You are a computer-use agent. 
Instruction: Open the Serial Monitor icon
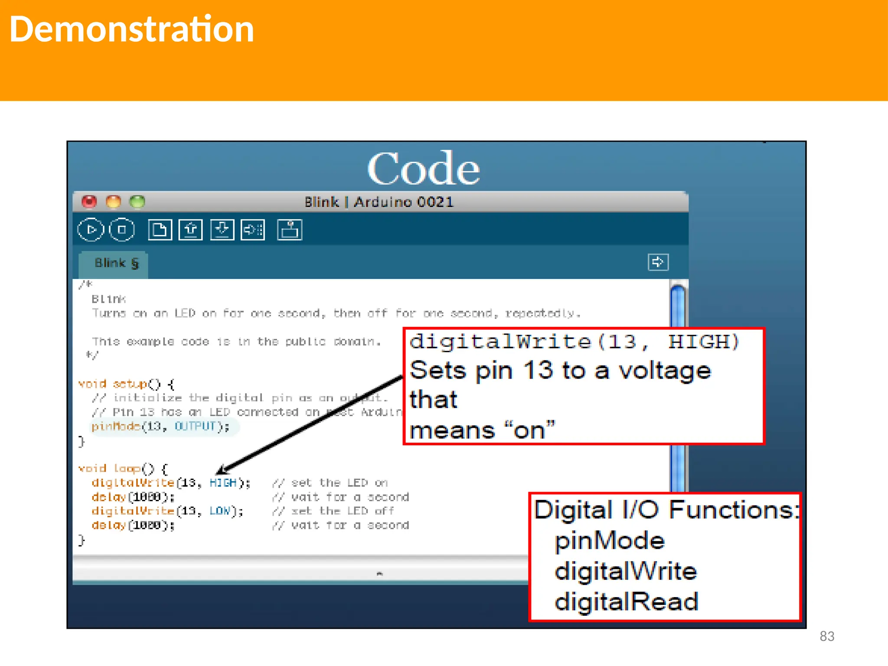(289, 229)
